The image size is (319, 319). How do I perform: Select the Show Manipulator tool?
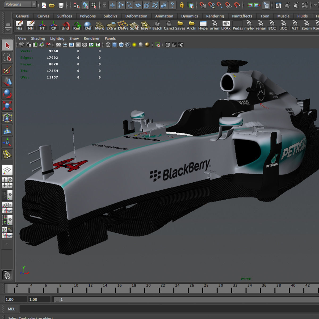[7, 142]
